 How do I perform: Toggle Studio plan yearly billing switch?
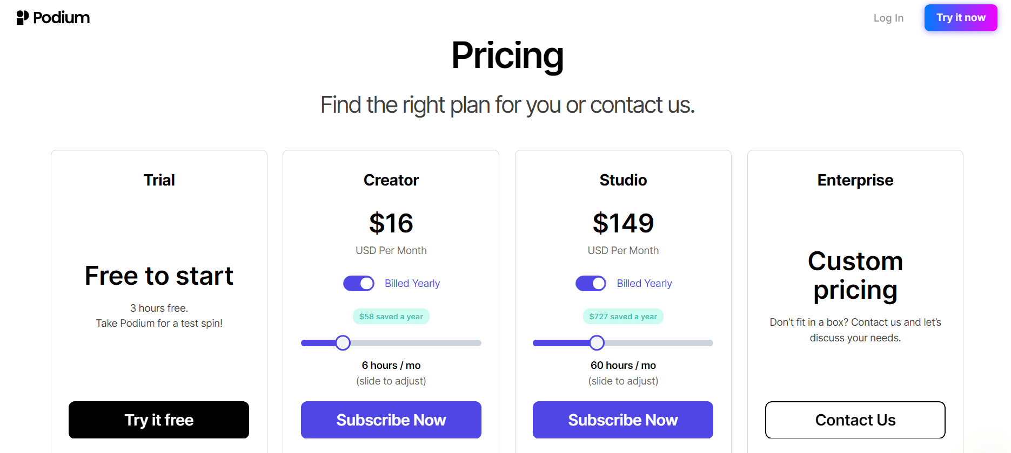591,283
